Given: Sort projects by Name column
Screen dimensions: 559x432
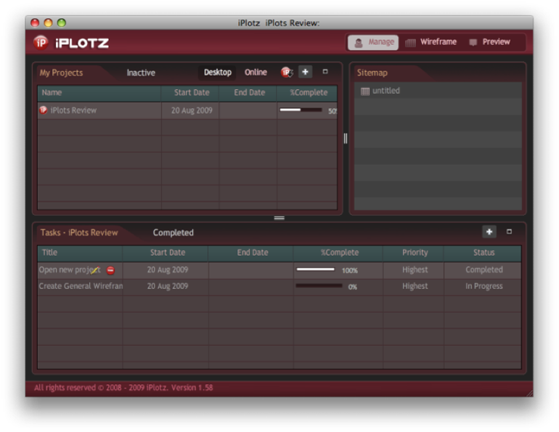Looking at the screenshot, I should point(99,93).
